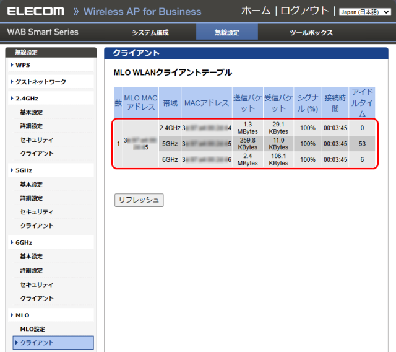Select the highlighted クライアント under MLO
The width and height of the screenshot is (396, 352).
(x=53, y=343)
